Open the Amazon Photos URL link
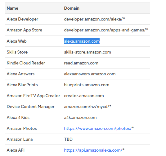This screenshot has width=166, height=156. coord(98,128)
